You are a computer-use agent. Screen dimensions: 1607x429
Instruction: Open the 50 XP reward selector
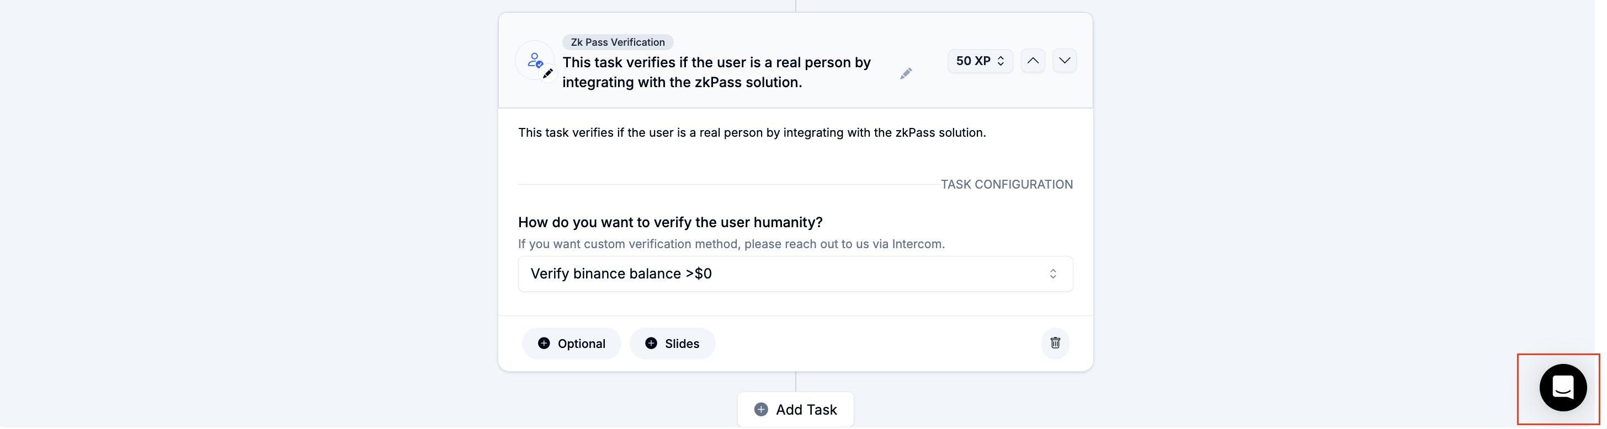point(980,61)
